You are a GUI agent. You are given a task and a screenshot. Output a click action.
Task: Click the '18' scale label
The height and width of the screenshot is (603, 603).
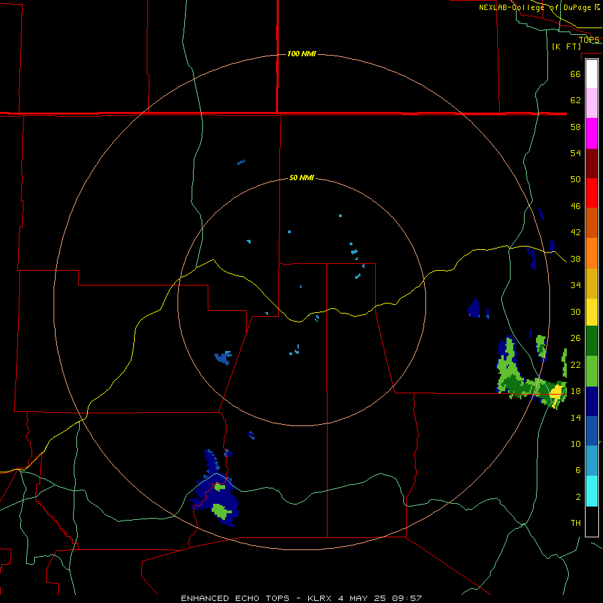(576, 391)
